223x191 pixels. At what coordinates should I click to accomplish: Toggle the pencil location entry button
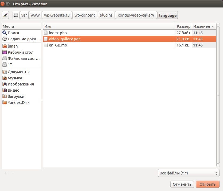click(x=6, y=15)
